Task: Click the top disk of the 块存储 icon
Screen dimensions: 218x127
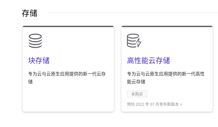Action: coord(35,37)
